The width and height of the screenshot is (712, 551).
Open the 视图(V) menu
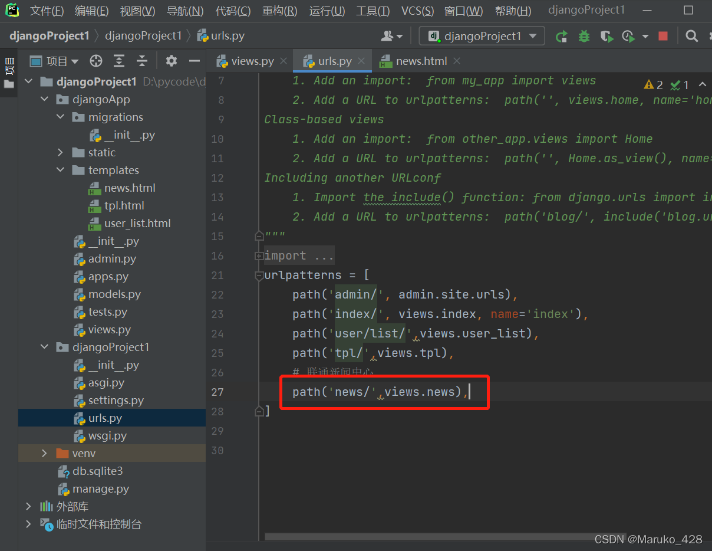coord(138,11)
